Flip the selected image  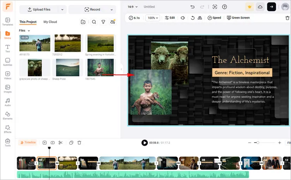click(x=200, y=18)
